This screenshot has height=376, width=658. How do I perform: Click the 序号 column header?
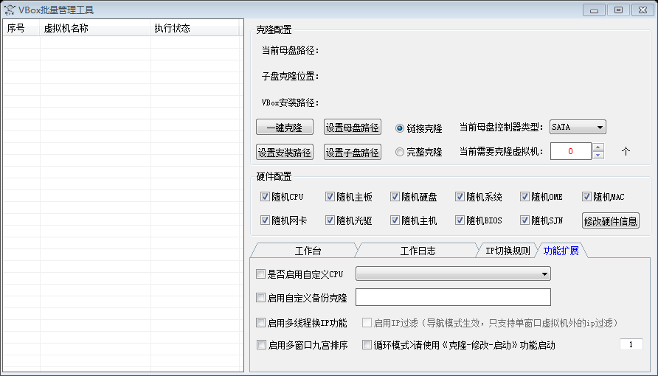pos(21,28)
